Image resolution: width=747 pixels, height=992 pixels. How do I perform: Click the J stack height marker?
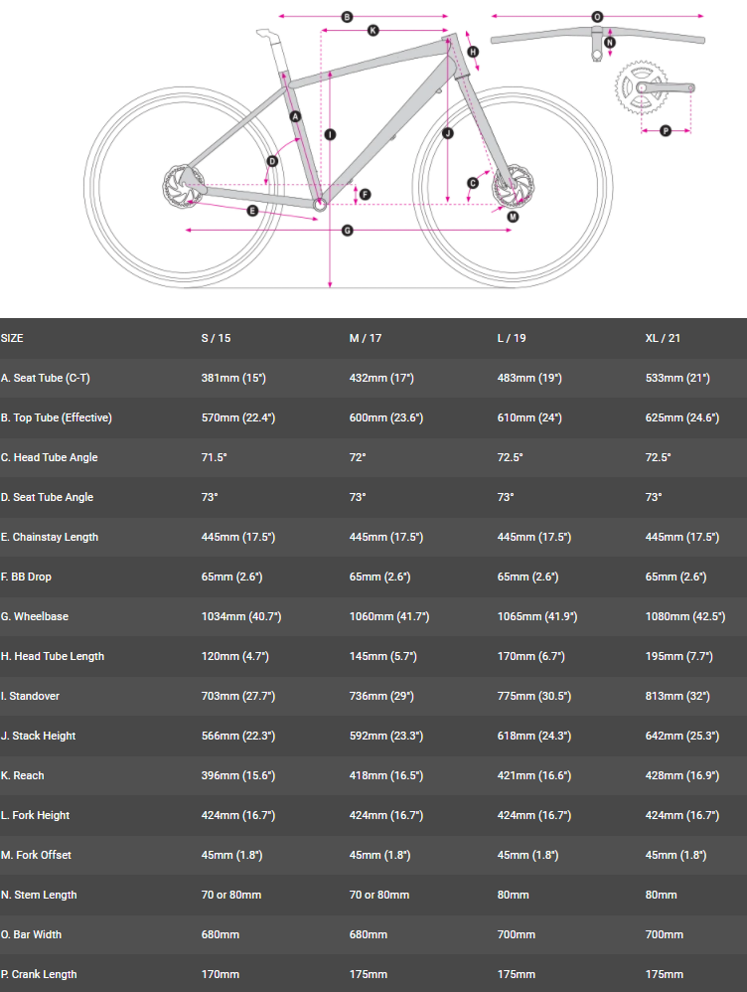tap(448, 132)
